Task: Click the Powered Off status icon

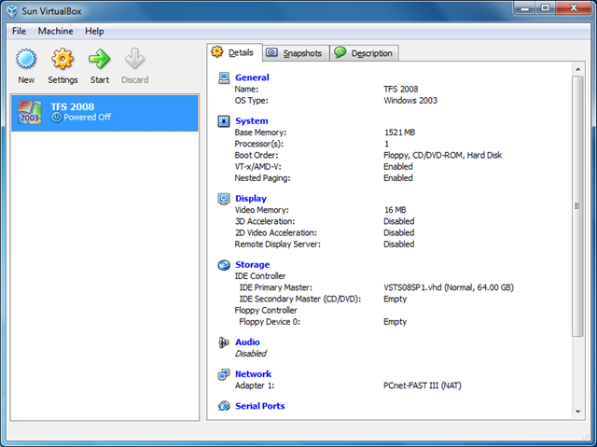Action: pos(57,118)
